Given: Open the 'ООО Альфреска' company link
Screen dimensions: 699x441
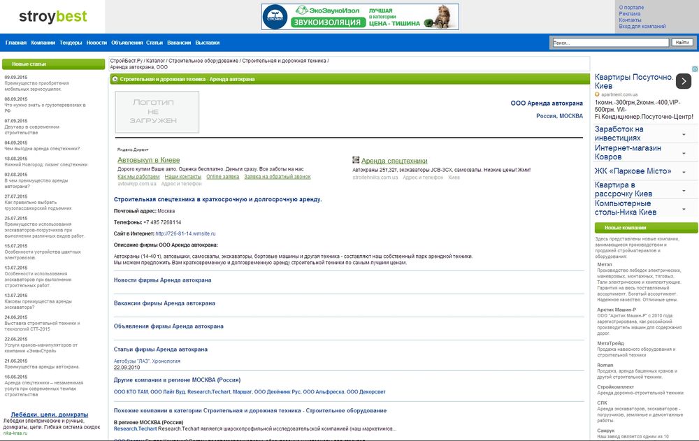Looking at the screenshot, I should 324,392.
